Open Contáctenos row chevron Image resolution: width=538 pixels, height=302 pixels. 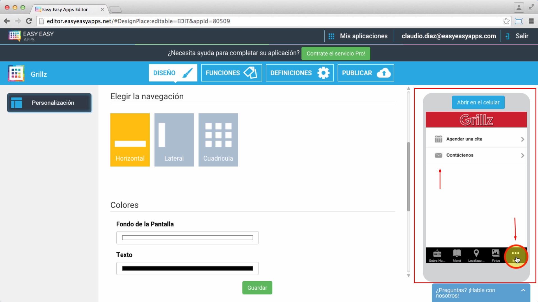pos(522,155)
